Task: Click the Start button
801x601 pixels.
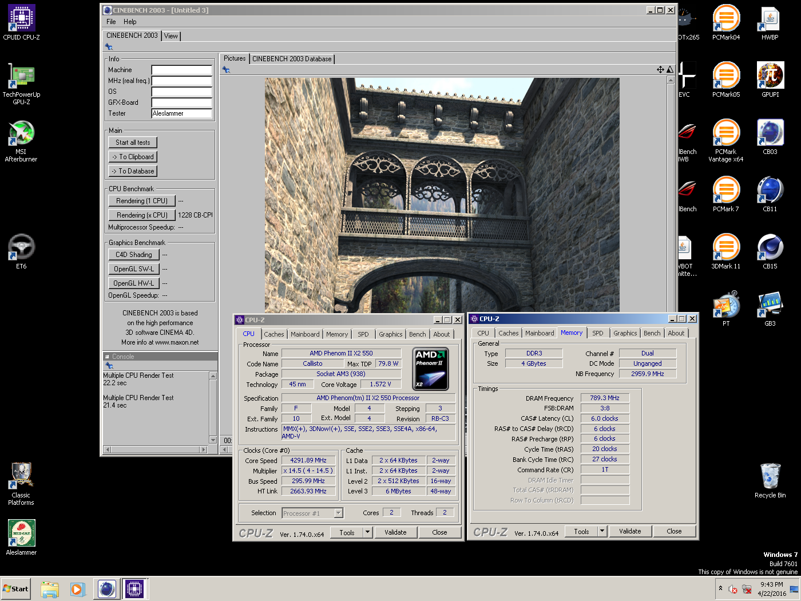Action: (15, 589)
